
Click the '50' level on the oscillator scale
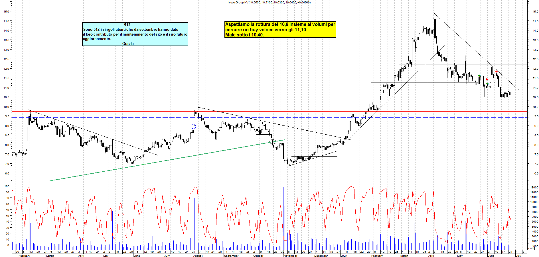coord(7,216)
